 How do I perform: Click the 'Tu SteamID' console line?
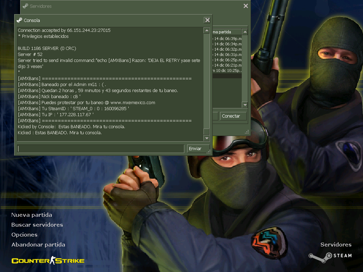(73, 108)
